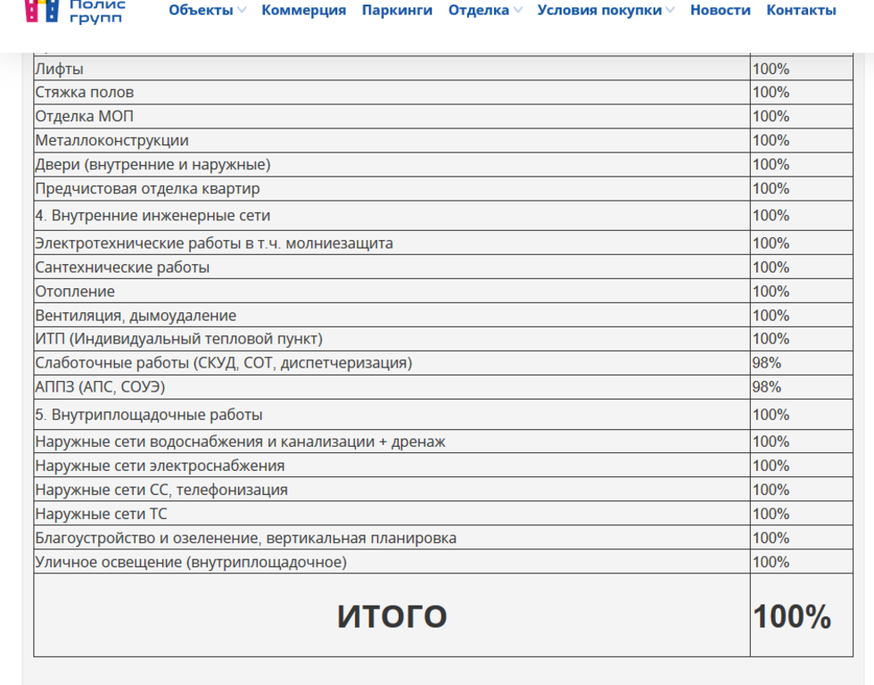Select the 100% value in Двери row
This screenshot has height=685, width=874.
pos(771,164)
